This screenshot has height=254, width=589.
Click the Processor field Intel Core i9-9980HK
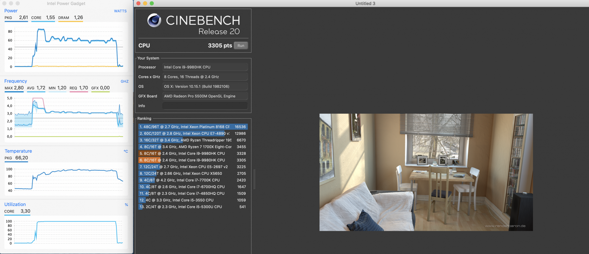tap(205, 67)
